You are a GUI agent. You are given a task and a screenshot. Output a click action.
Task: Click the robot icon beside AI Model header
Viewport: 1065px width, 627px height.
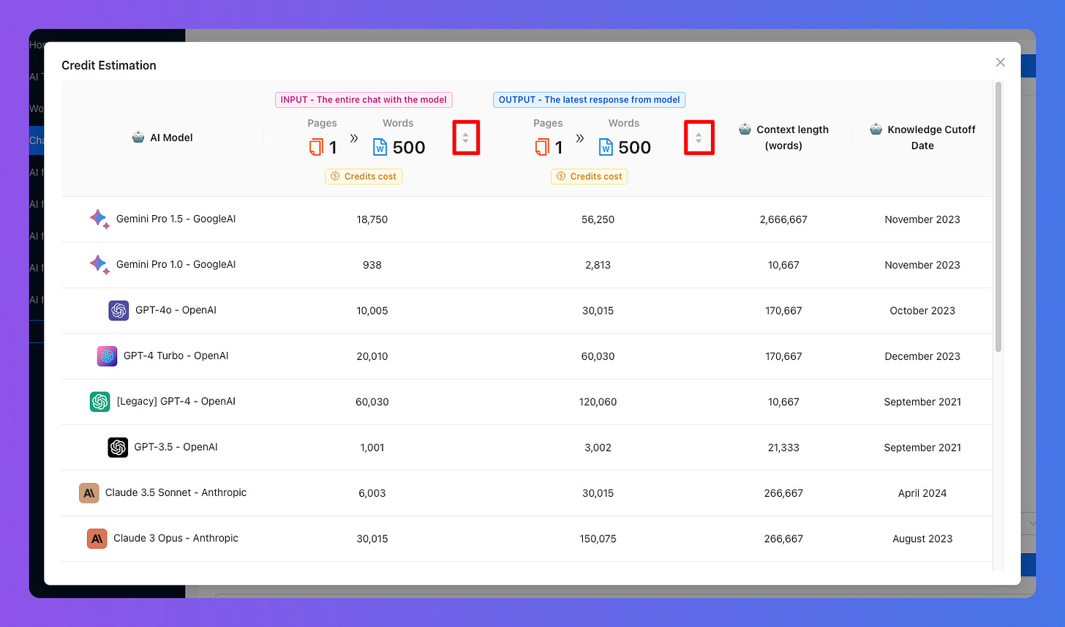pyautogui.click(x=138, y=137)
